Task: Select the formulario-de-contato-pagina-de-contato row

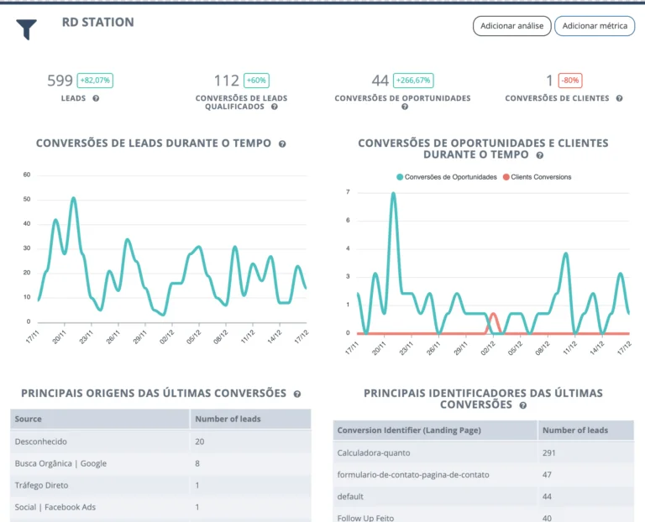Action: click(484, 474)
